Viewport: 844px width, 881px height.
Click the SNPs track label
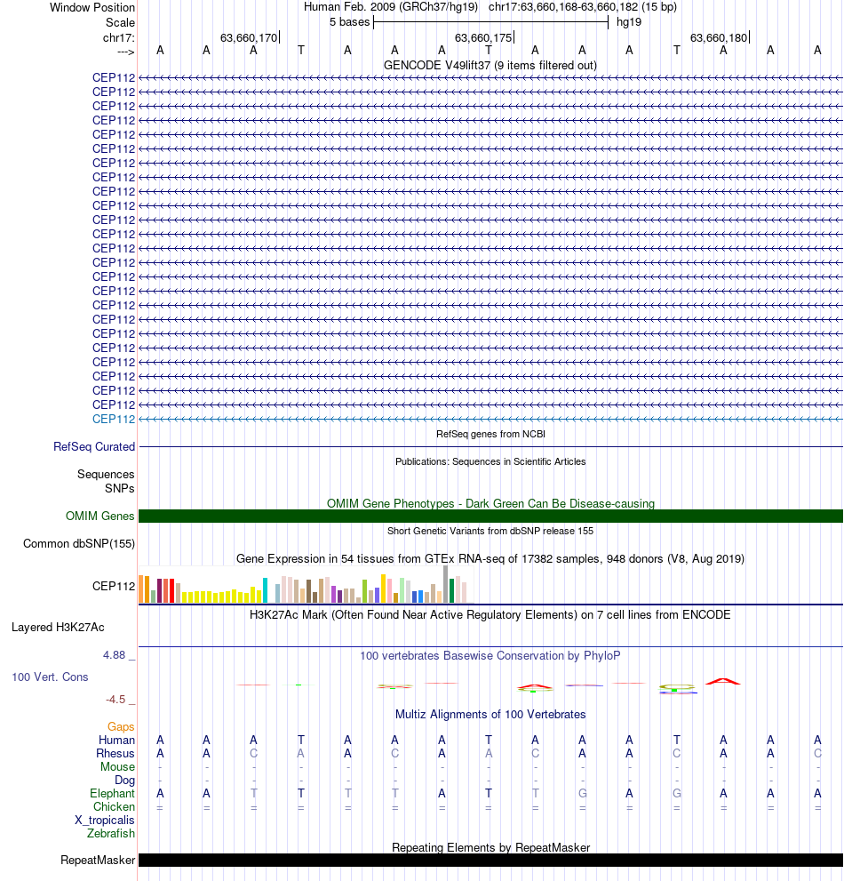120,488
